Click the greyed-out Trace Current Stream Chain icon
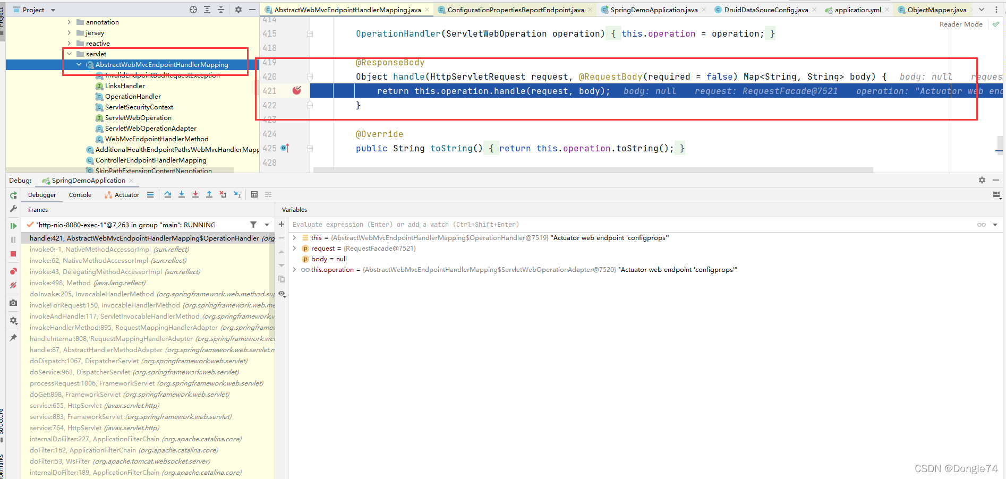1006x479 pixels. [x=268, y=194]
